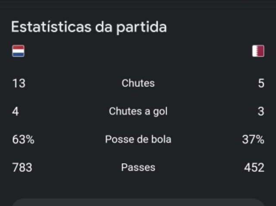This screenshot has height=206, width=276.
Task: Click the Qatar flag icon
Action: pos(258,51)
